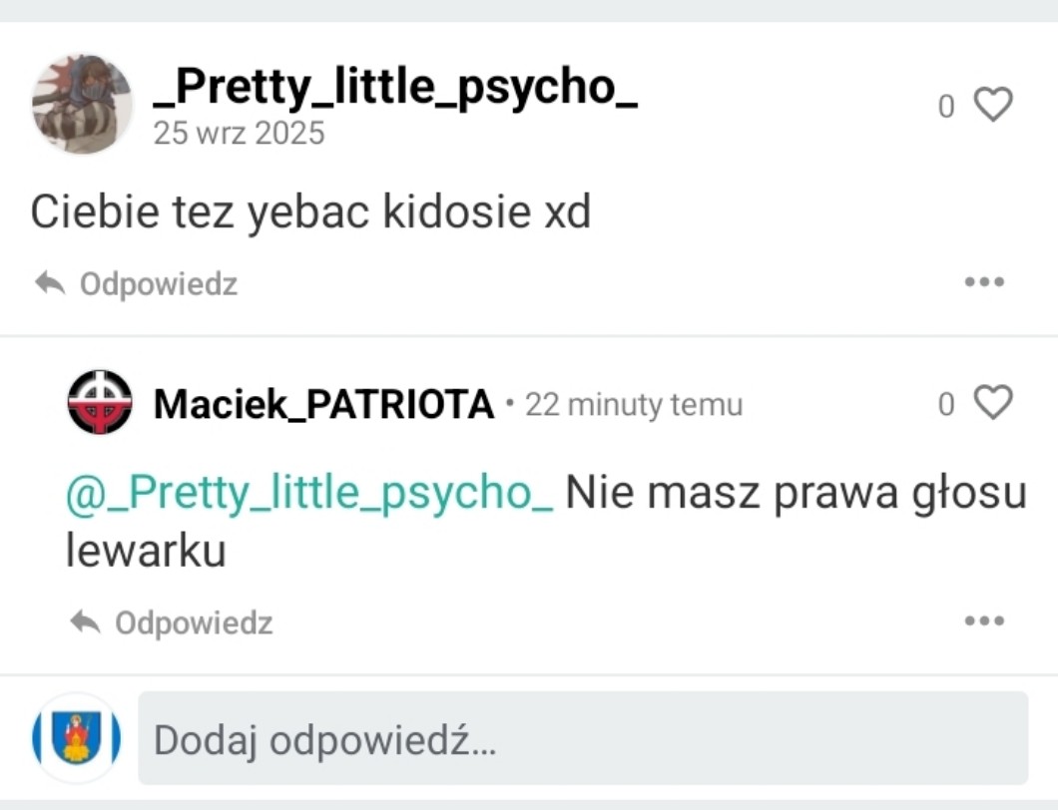Click reply arrow icon under Maciek_PATRIOTA's reply
The image size is (1058, 810).
click(x=85, y=623)
